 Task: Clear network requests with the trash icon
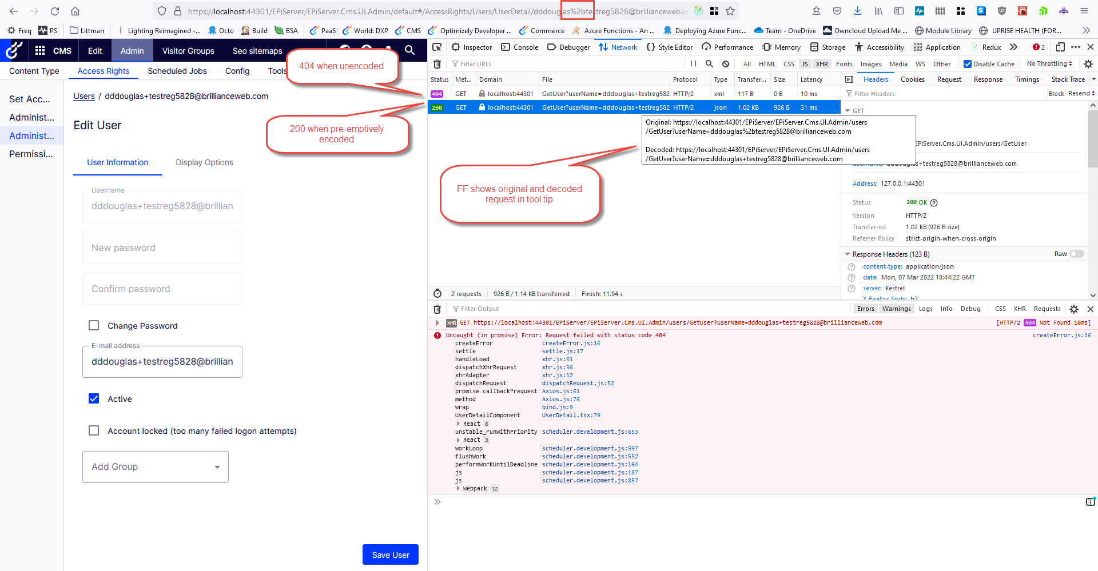pos(437,64)
